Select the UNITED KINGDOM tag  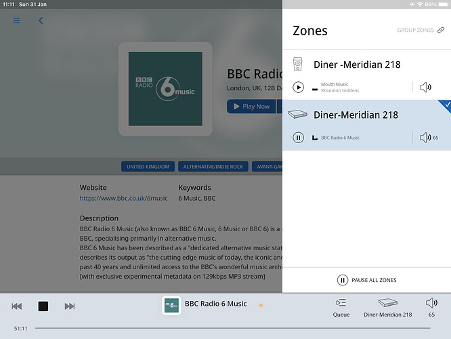point(148,167)
